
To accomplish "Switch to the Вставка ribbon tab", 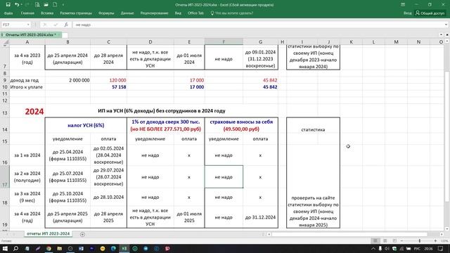I will click(47, 13).
